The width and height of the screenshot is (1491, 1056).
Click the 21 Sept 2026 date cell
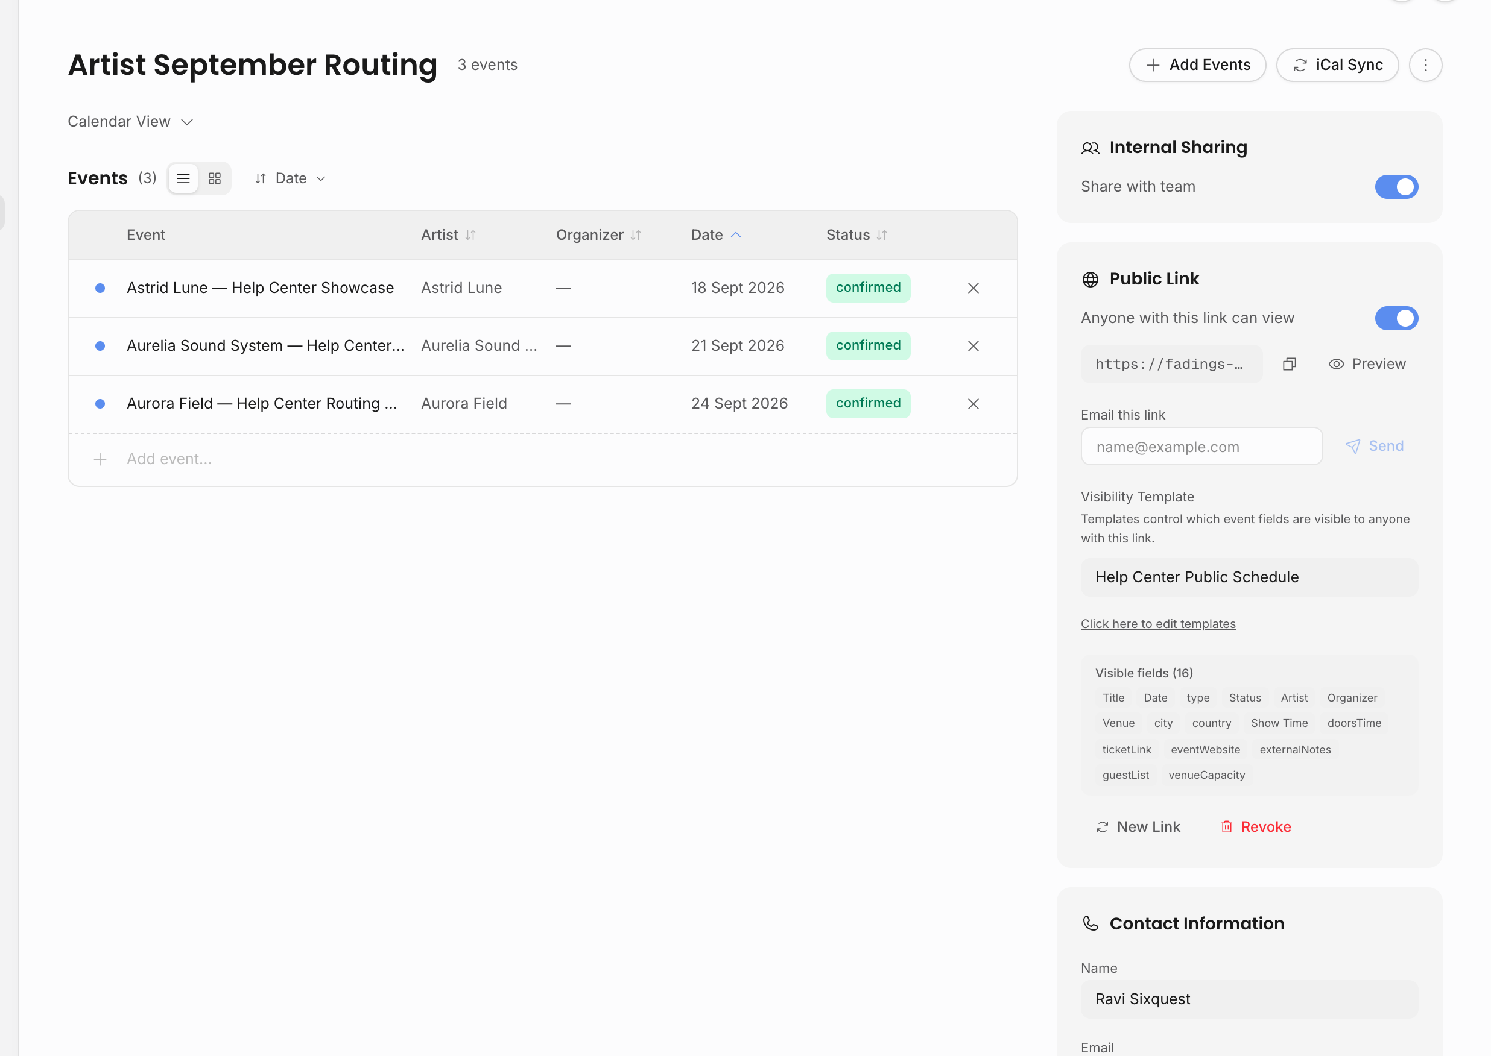738,346
